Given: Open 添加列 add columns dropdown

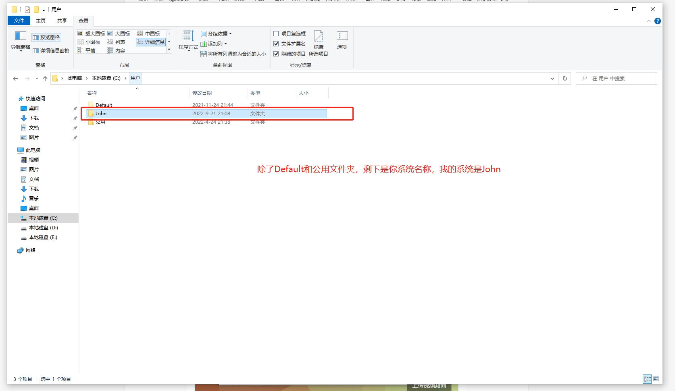Looking at the screenshot, I should point(214,44).
